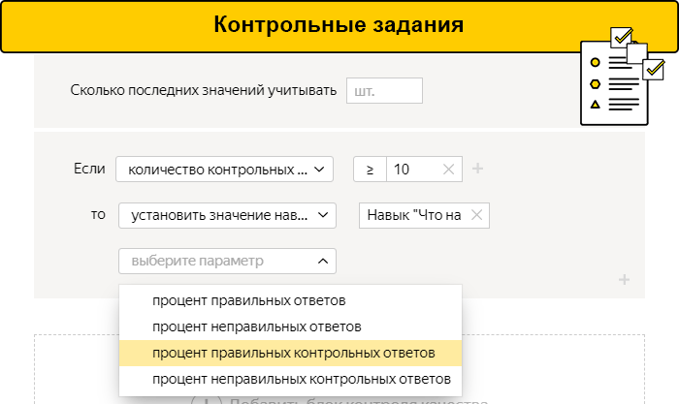Click the 'Контрольные задания' yellow header

pyautogui.click(x=339, y=25)
